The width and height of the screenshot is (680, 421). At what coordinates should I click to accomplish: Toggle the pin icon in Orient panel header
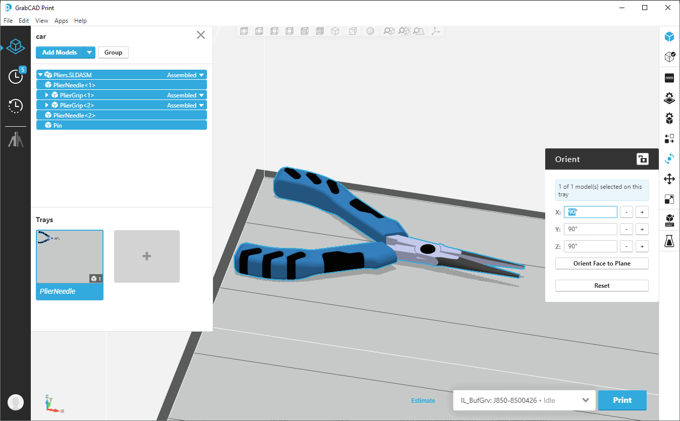coord(642,159)
